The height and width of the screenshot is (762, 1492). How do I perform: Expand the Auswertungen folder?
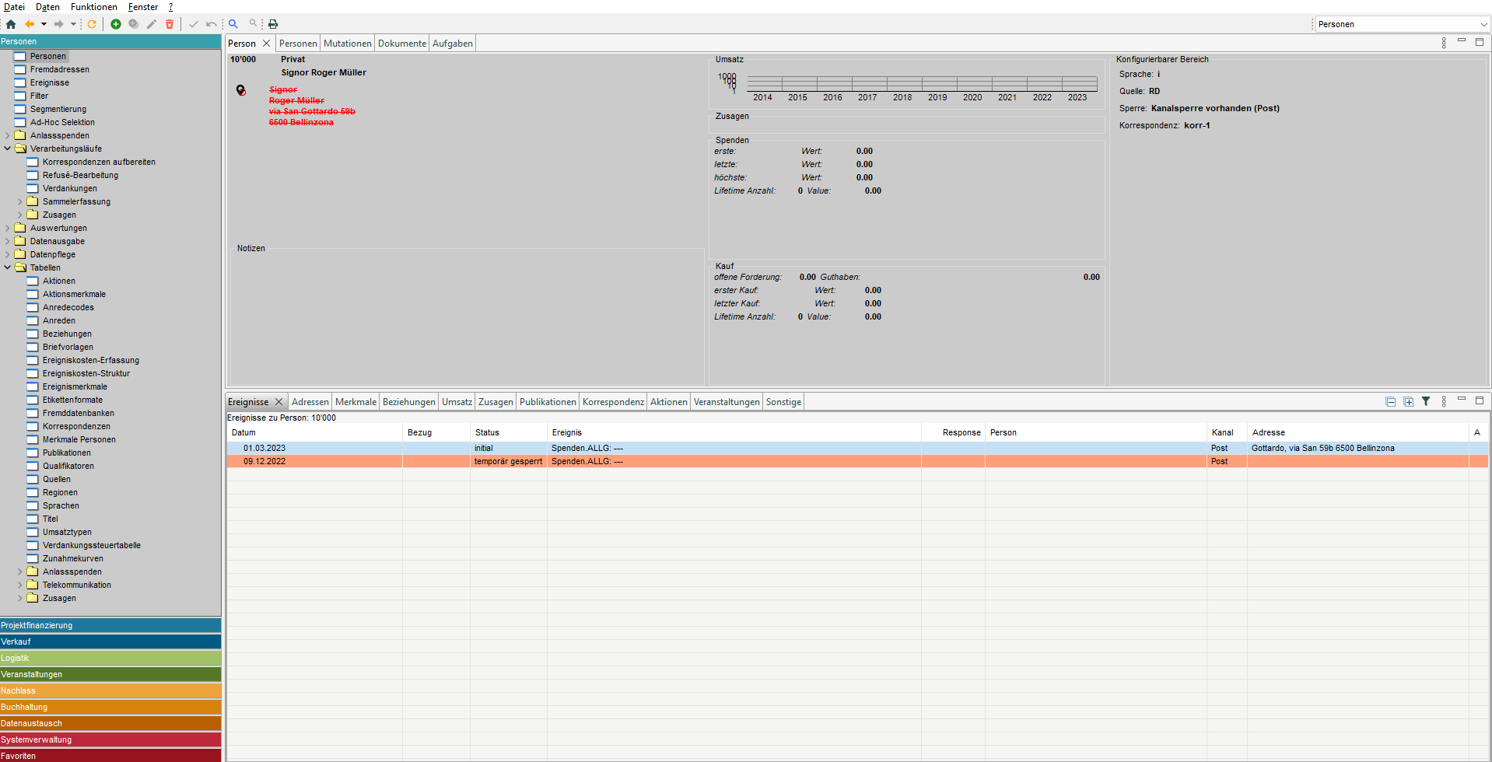coord(8,228)
